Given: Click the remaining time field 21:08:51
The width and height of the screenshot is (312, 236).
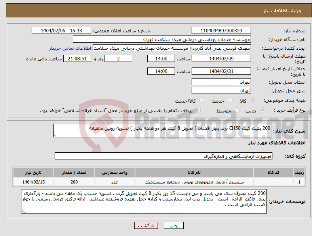Looking at the screenshot, I should (77, 59).
